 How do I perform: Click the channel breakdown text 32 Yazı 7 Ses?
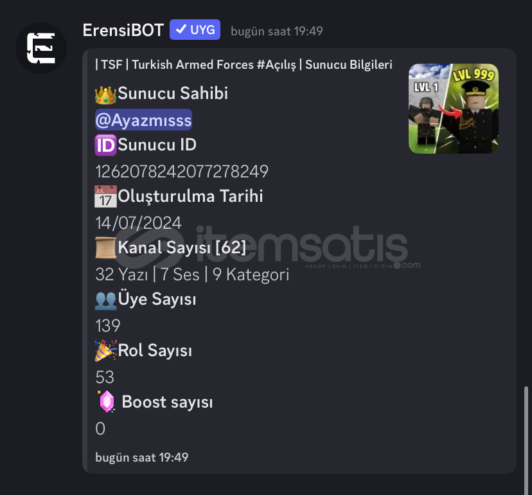[x=147, y=274]
